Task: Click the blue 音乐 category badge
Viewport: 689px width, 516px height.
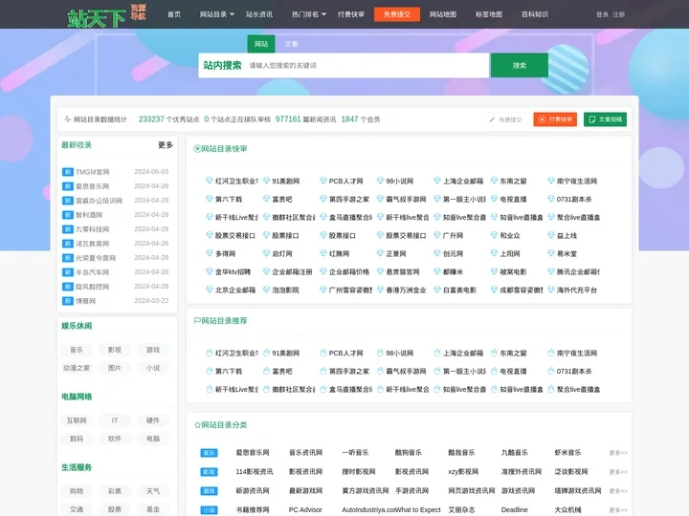Action: 210,453
